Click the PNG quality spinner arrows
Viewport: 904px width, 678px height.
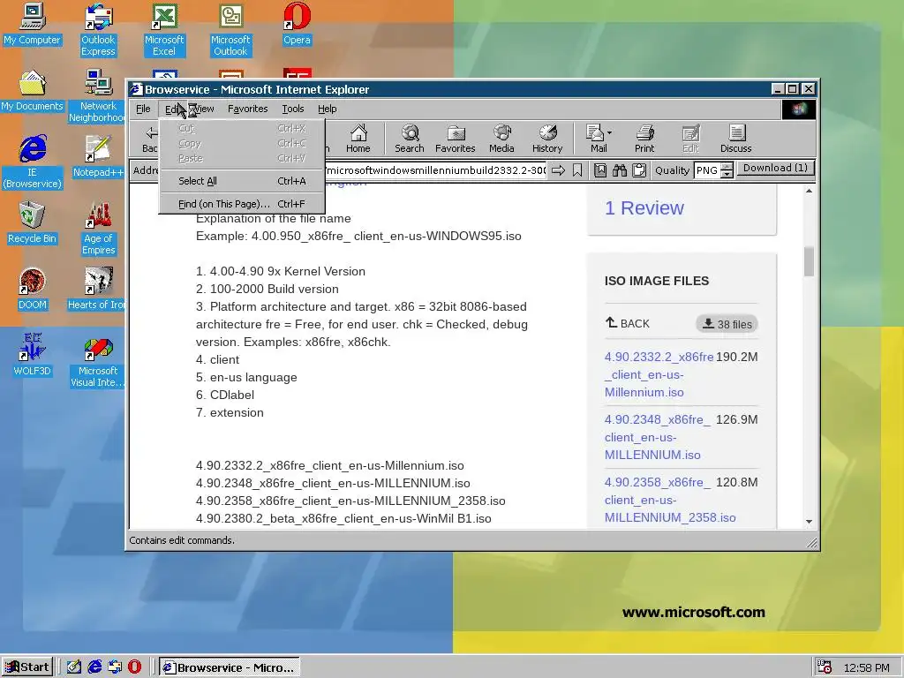[x=727, y=170]
